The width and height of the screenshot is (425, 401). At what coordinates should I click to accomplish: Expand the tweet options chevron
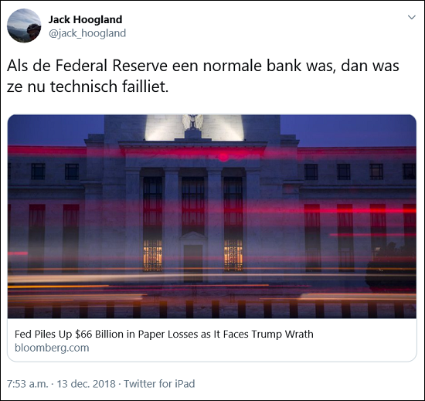(x=412, y=17)
